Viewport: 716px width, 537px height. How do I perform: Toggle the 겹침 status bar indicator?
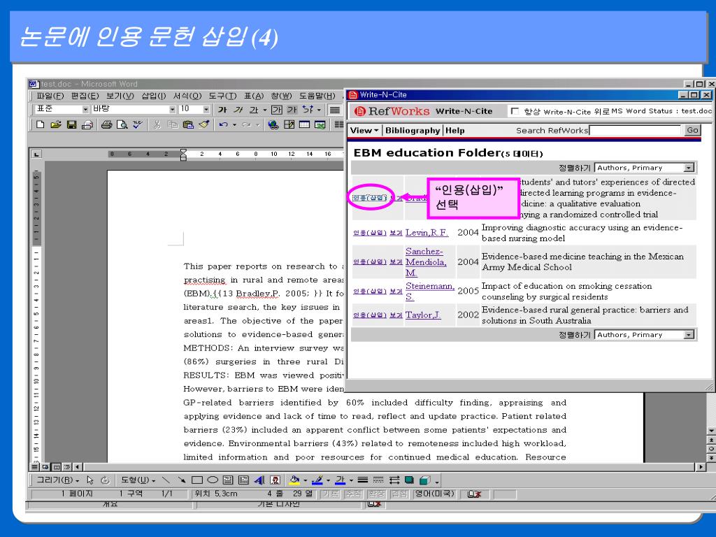[399, 494]
